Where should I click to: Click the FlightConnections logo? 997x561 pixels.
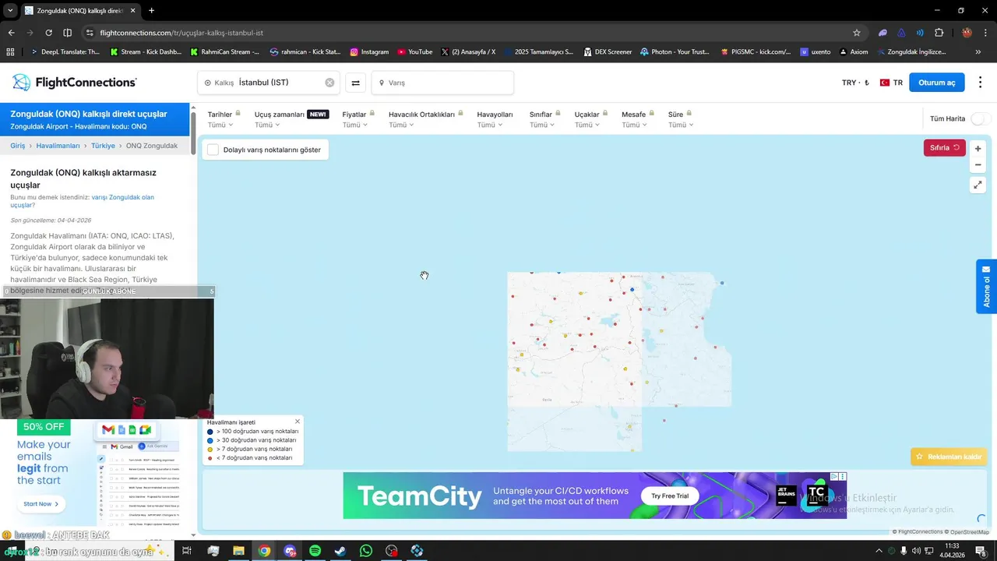pos(75,83)
